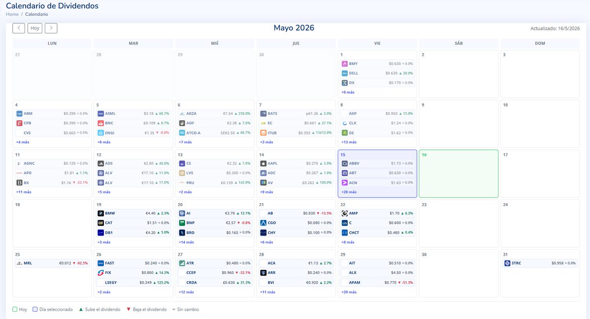Expand +12 más on May 27
The image size is (590, 319).
(x=186, y=292)
